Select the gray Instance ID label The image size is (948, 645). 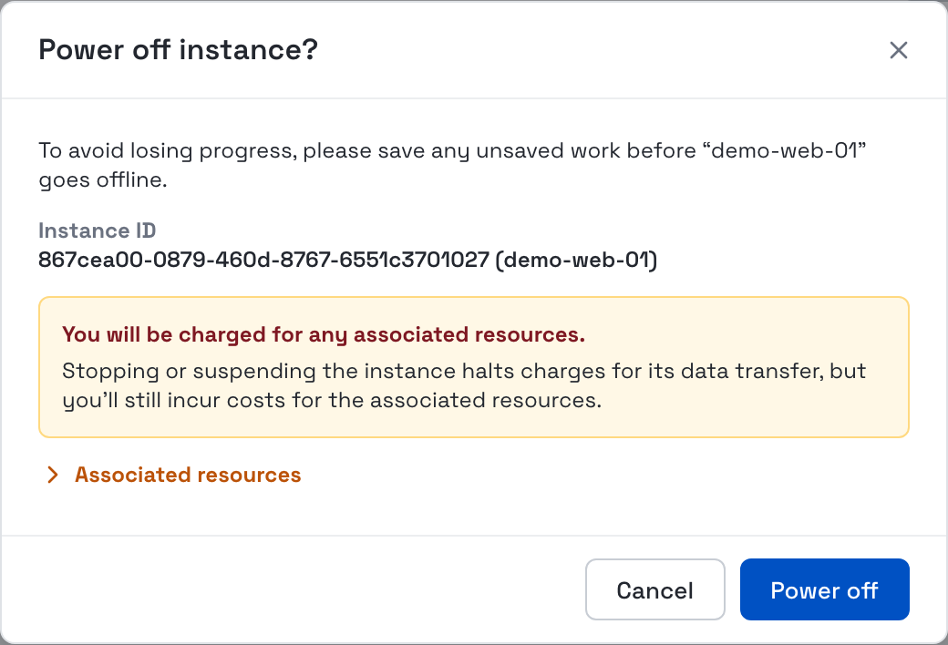tap(98, 230)
